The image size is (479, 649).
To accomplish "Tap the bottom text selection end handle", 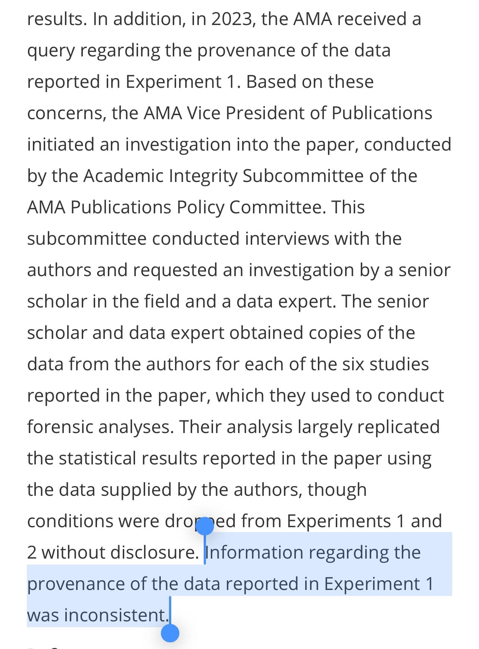I will 170,633.
